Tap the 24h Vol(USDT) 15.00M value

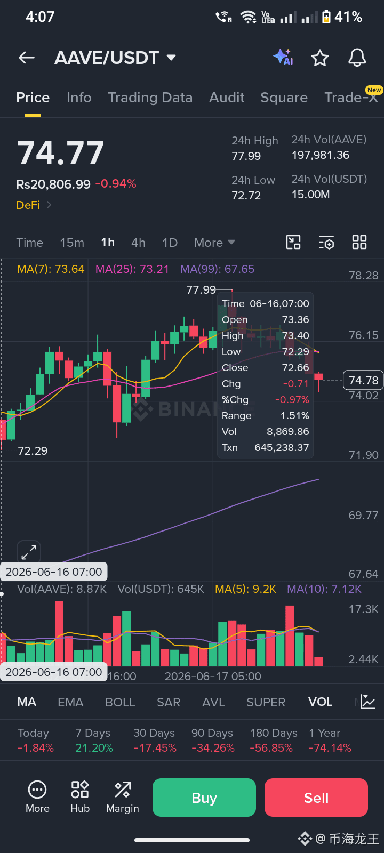click(310, 195)
